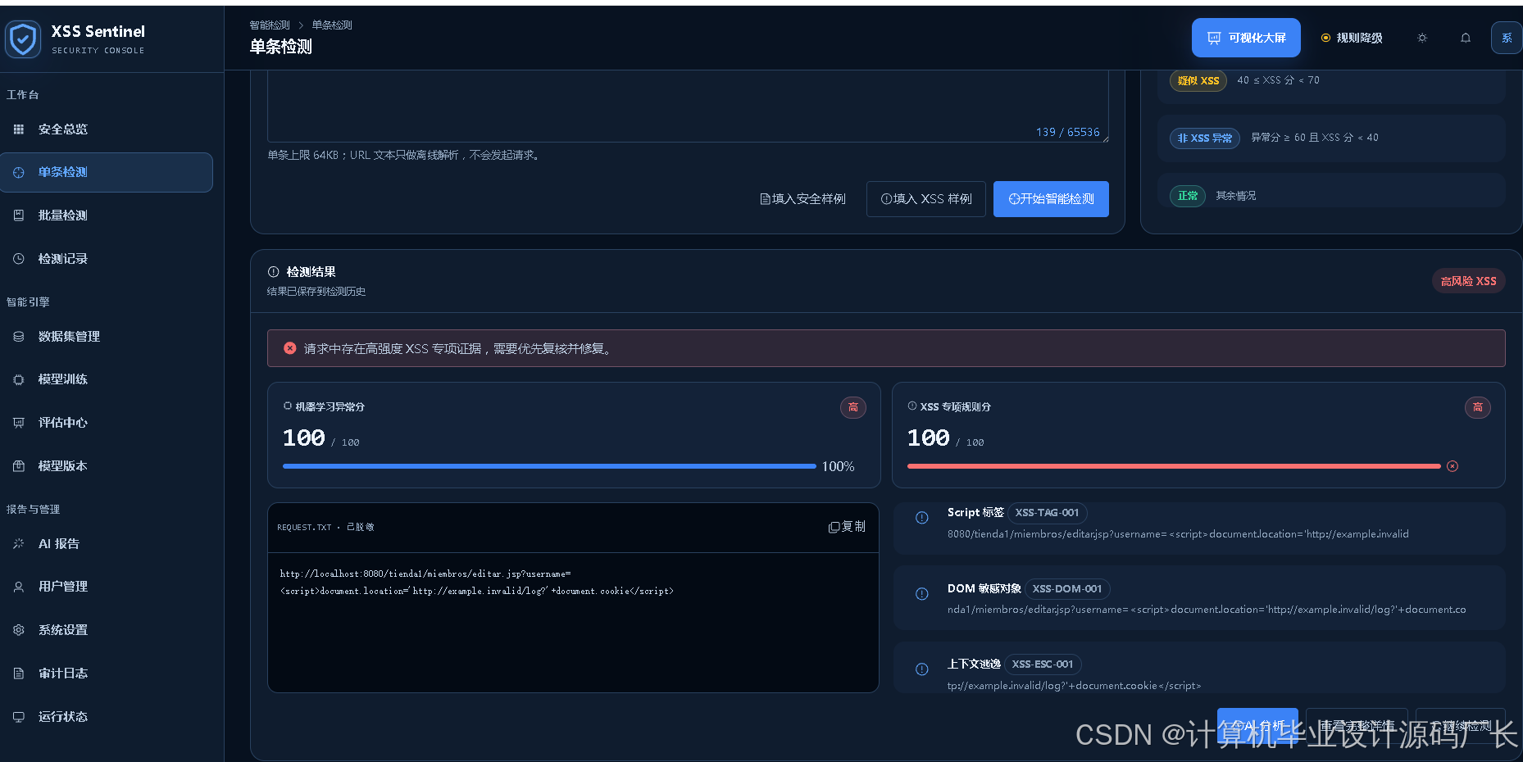
Task: Open notifications bell
Action: (1466, 38)
